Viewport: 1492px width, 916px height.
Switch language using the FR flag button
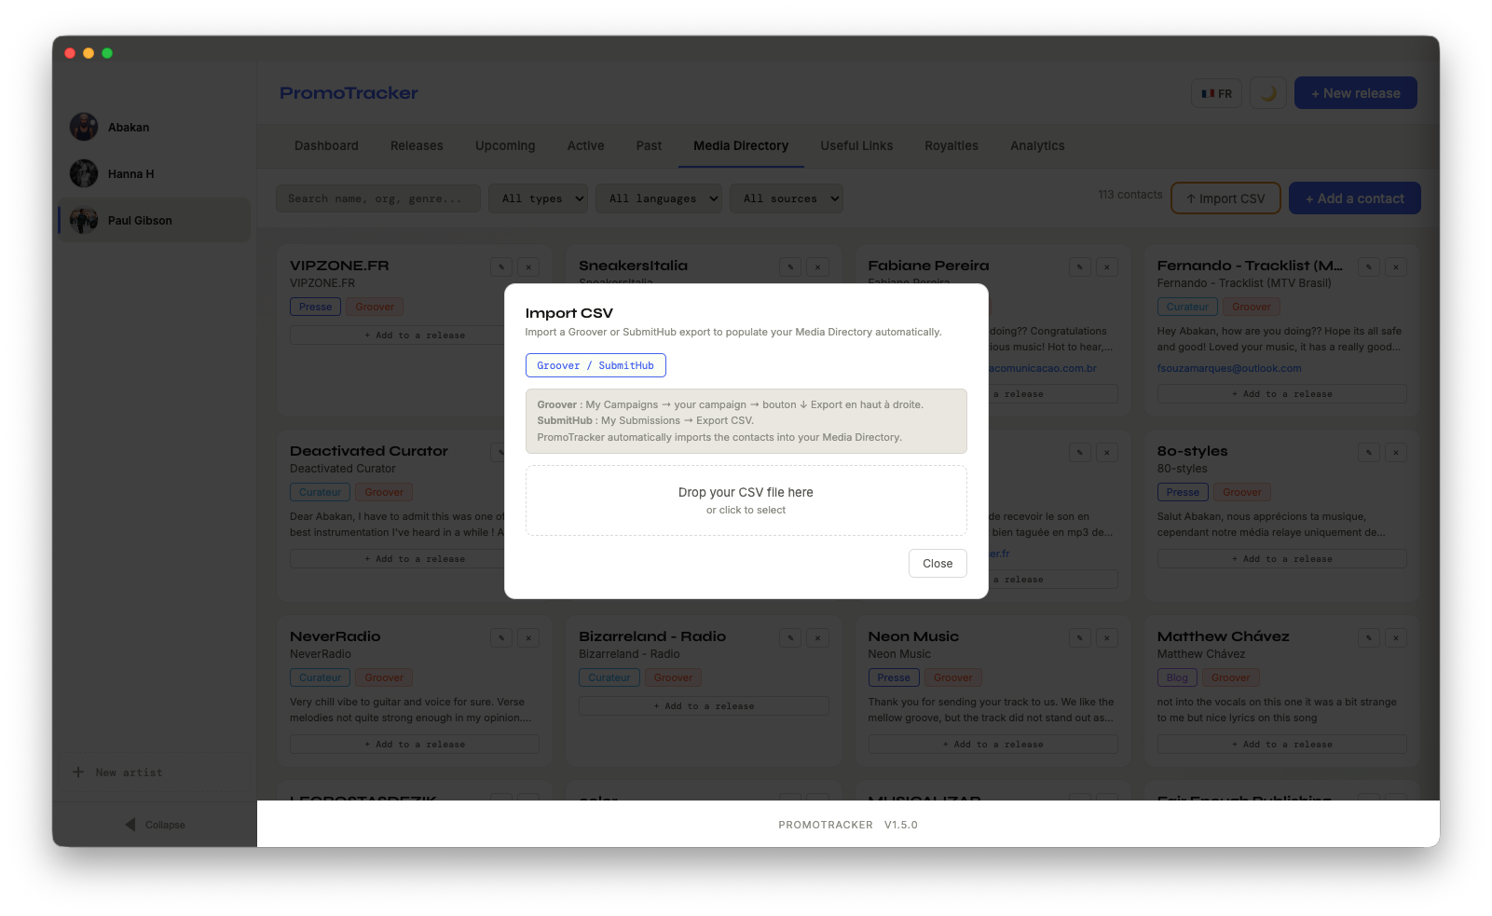click(1216, 93)
